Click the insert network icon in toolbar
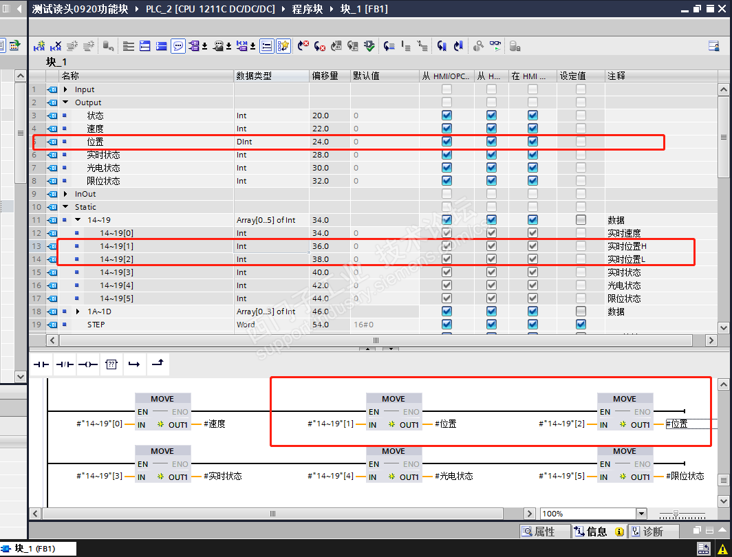 click(x=39, y=45)
